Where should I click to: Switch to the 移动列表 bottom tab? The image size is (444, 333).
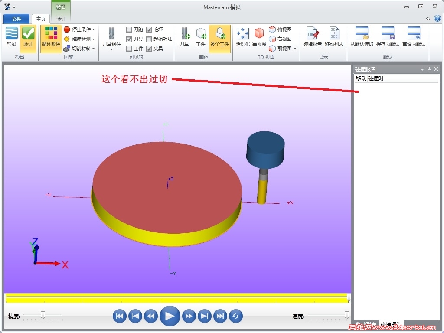coord(366,323)
